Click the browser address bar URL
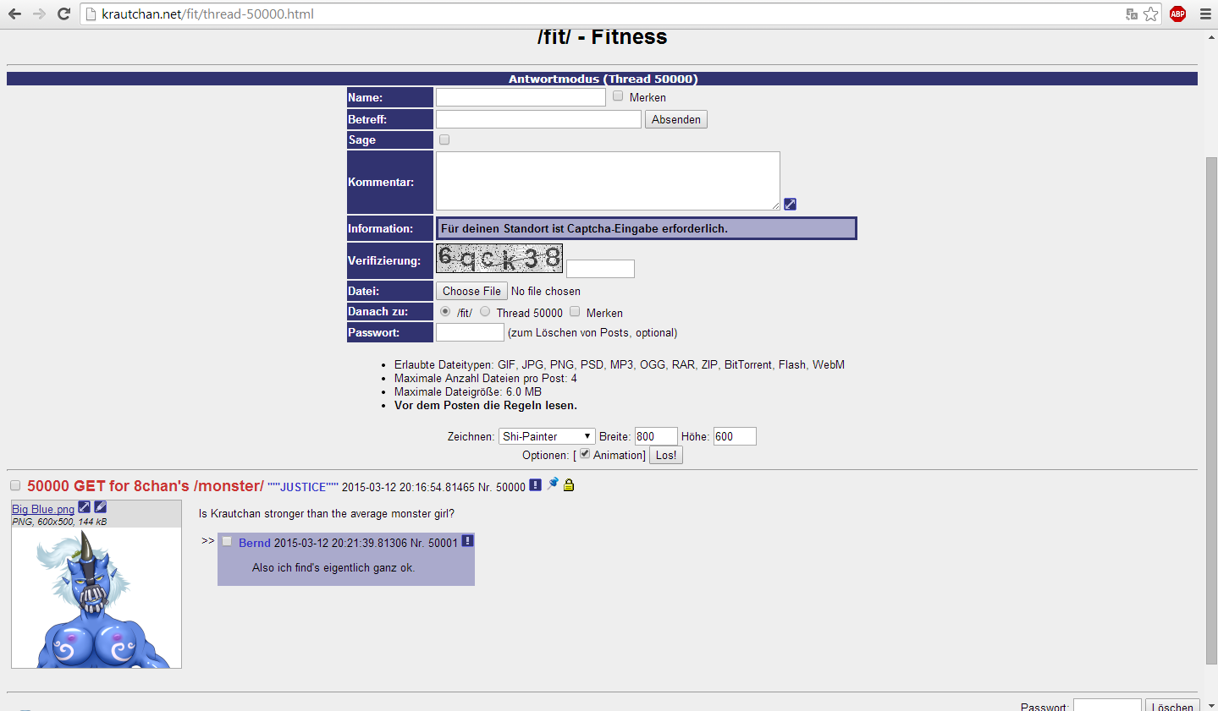The height and width of the screenshot is (711, 1218). click(207, 14)
